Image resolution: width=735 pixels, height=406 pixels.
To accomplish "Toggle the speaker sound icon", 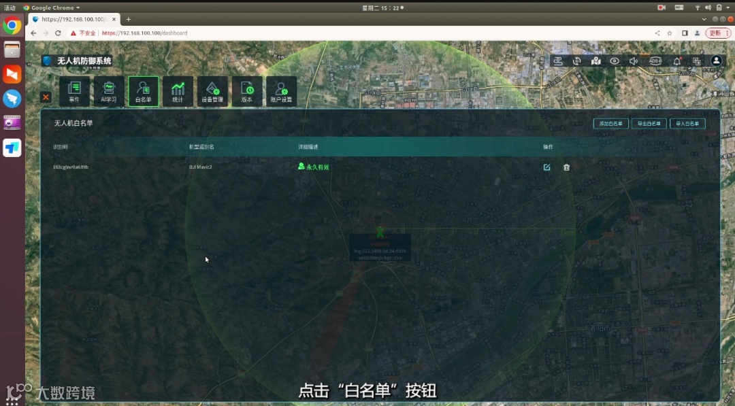I will click(x=634, y=61).
